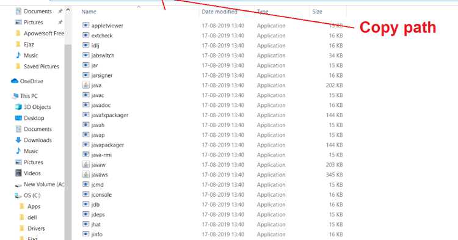Click the javaw file icon
458x240 pixels.
pos(85,165)
